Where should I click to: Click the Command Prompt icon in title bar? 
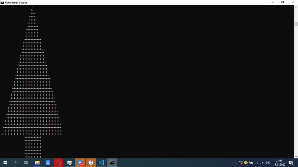coord(2,2)
